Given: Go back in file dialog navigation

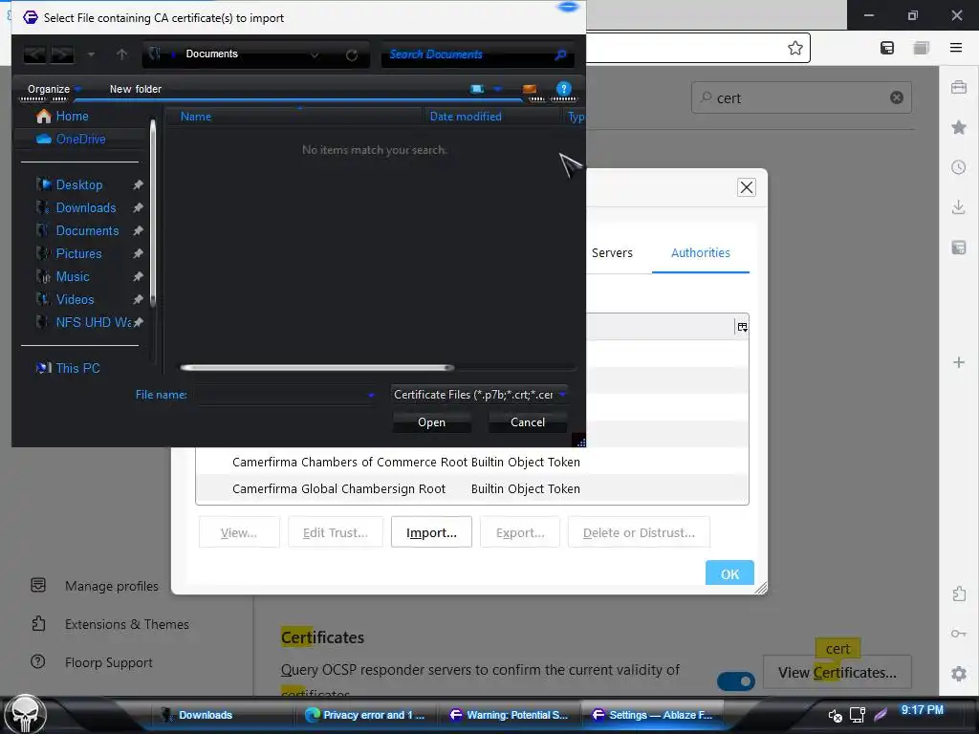Looking at the screenshot, I should pos(35,54).
